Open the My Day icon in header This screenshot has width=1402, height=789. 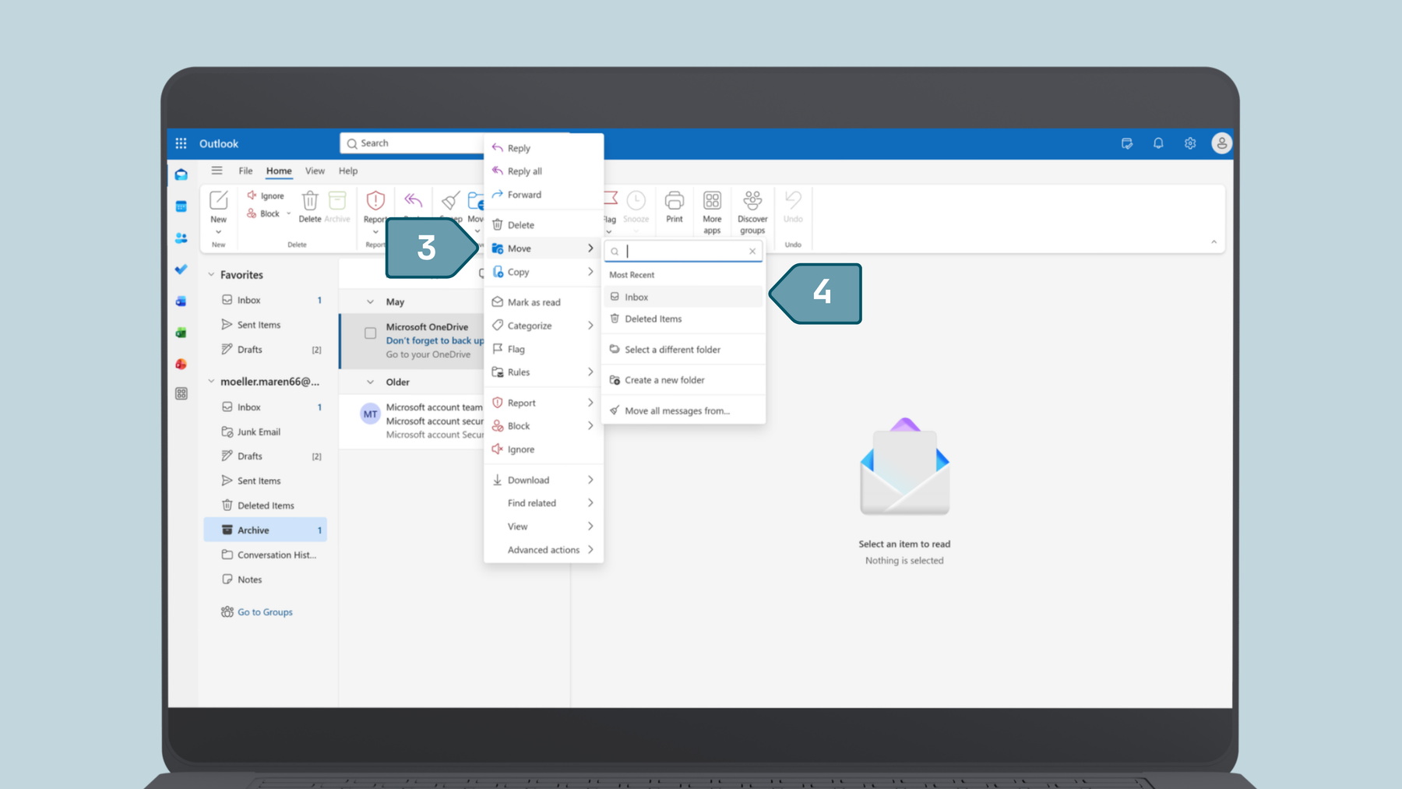(1127, 143)
